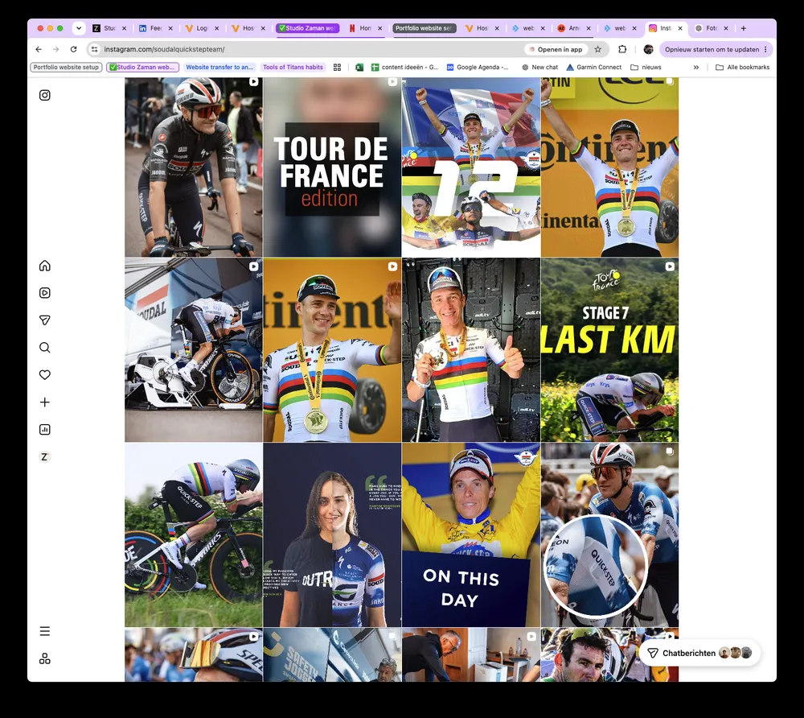
Task: Open time trial bike rainbow stripes post
Action: click(193, 534)
